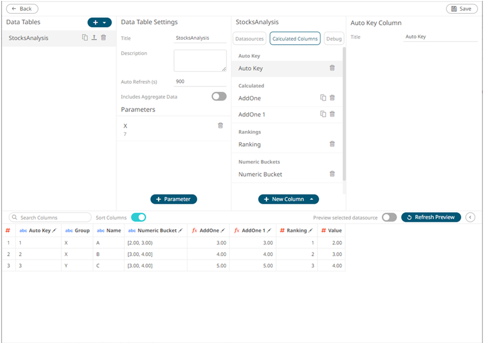Click the upload icon for StocksAnalysis

pyautogui.click(x=94, y=38)
